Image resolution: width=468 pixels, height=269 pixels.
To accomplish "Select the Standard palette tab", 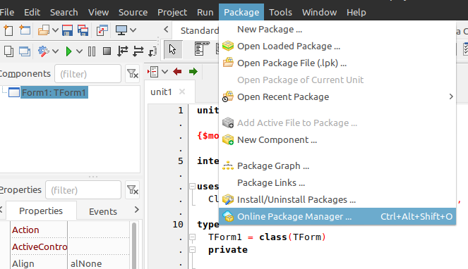I will [x=199, y=30].
